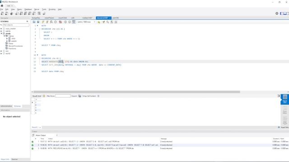
Task: Open the Database menu
Action: (x=28, y=9)
